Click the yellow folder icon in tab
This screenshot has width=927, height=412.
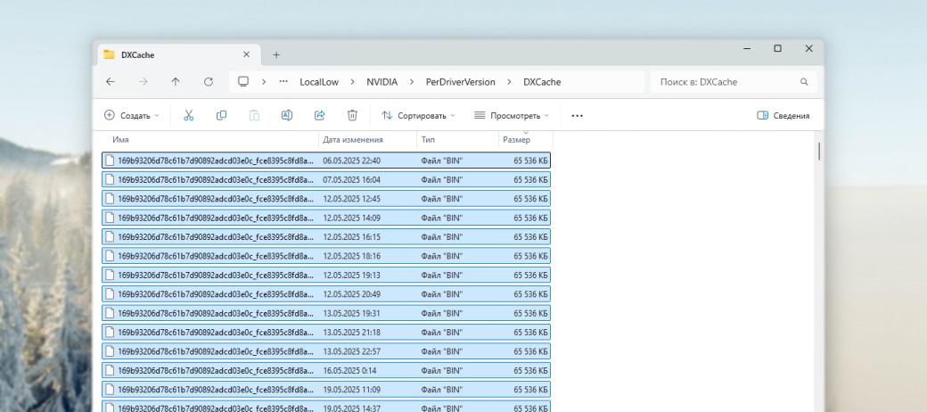pyautogui.click(x=109, y=54)
